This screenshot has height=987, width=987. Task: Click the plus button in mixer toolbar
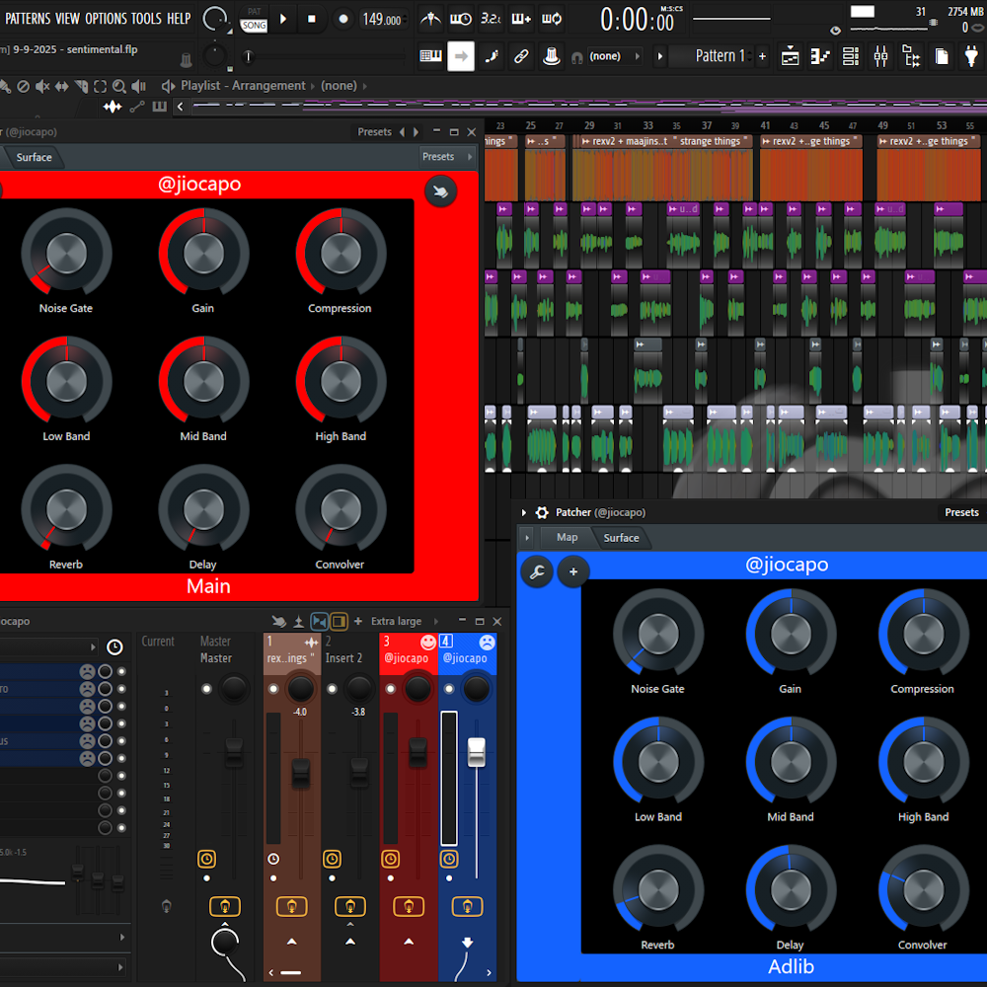357,621
